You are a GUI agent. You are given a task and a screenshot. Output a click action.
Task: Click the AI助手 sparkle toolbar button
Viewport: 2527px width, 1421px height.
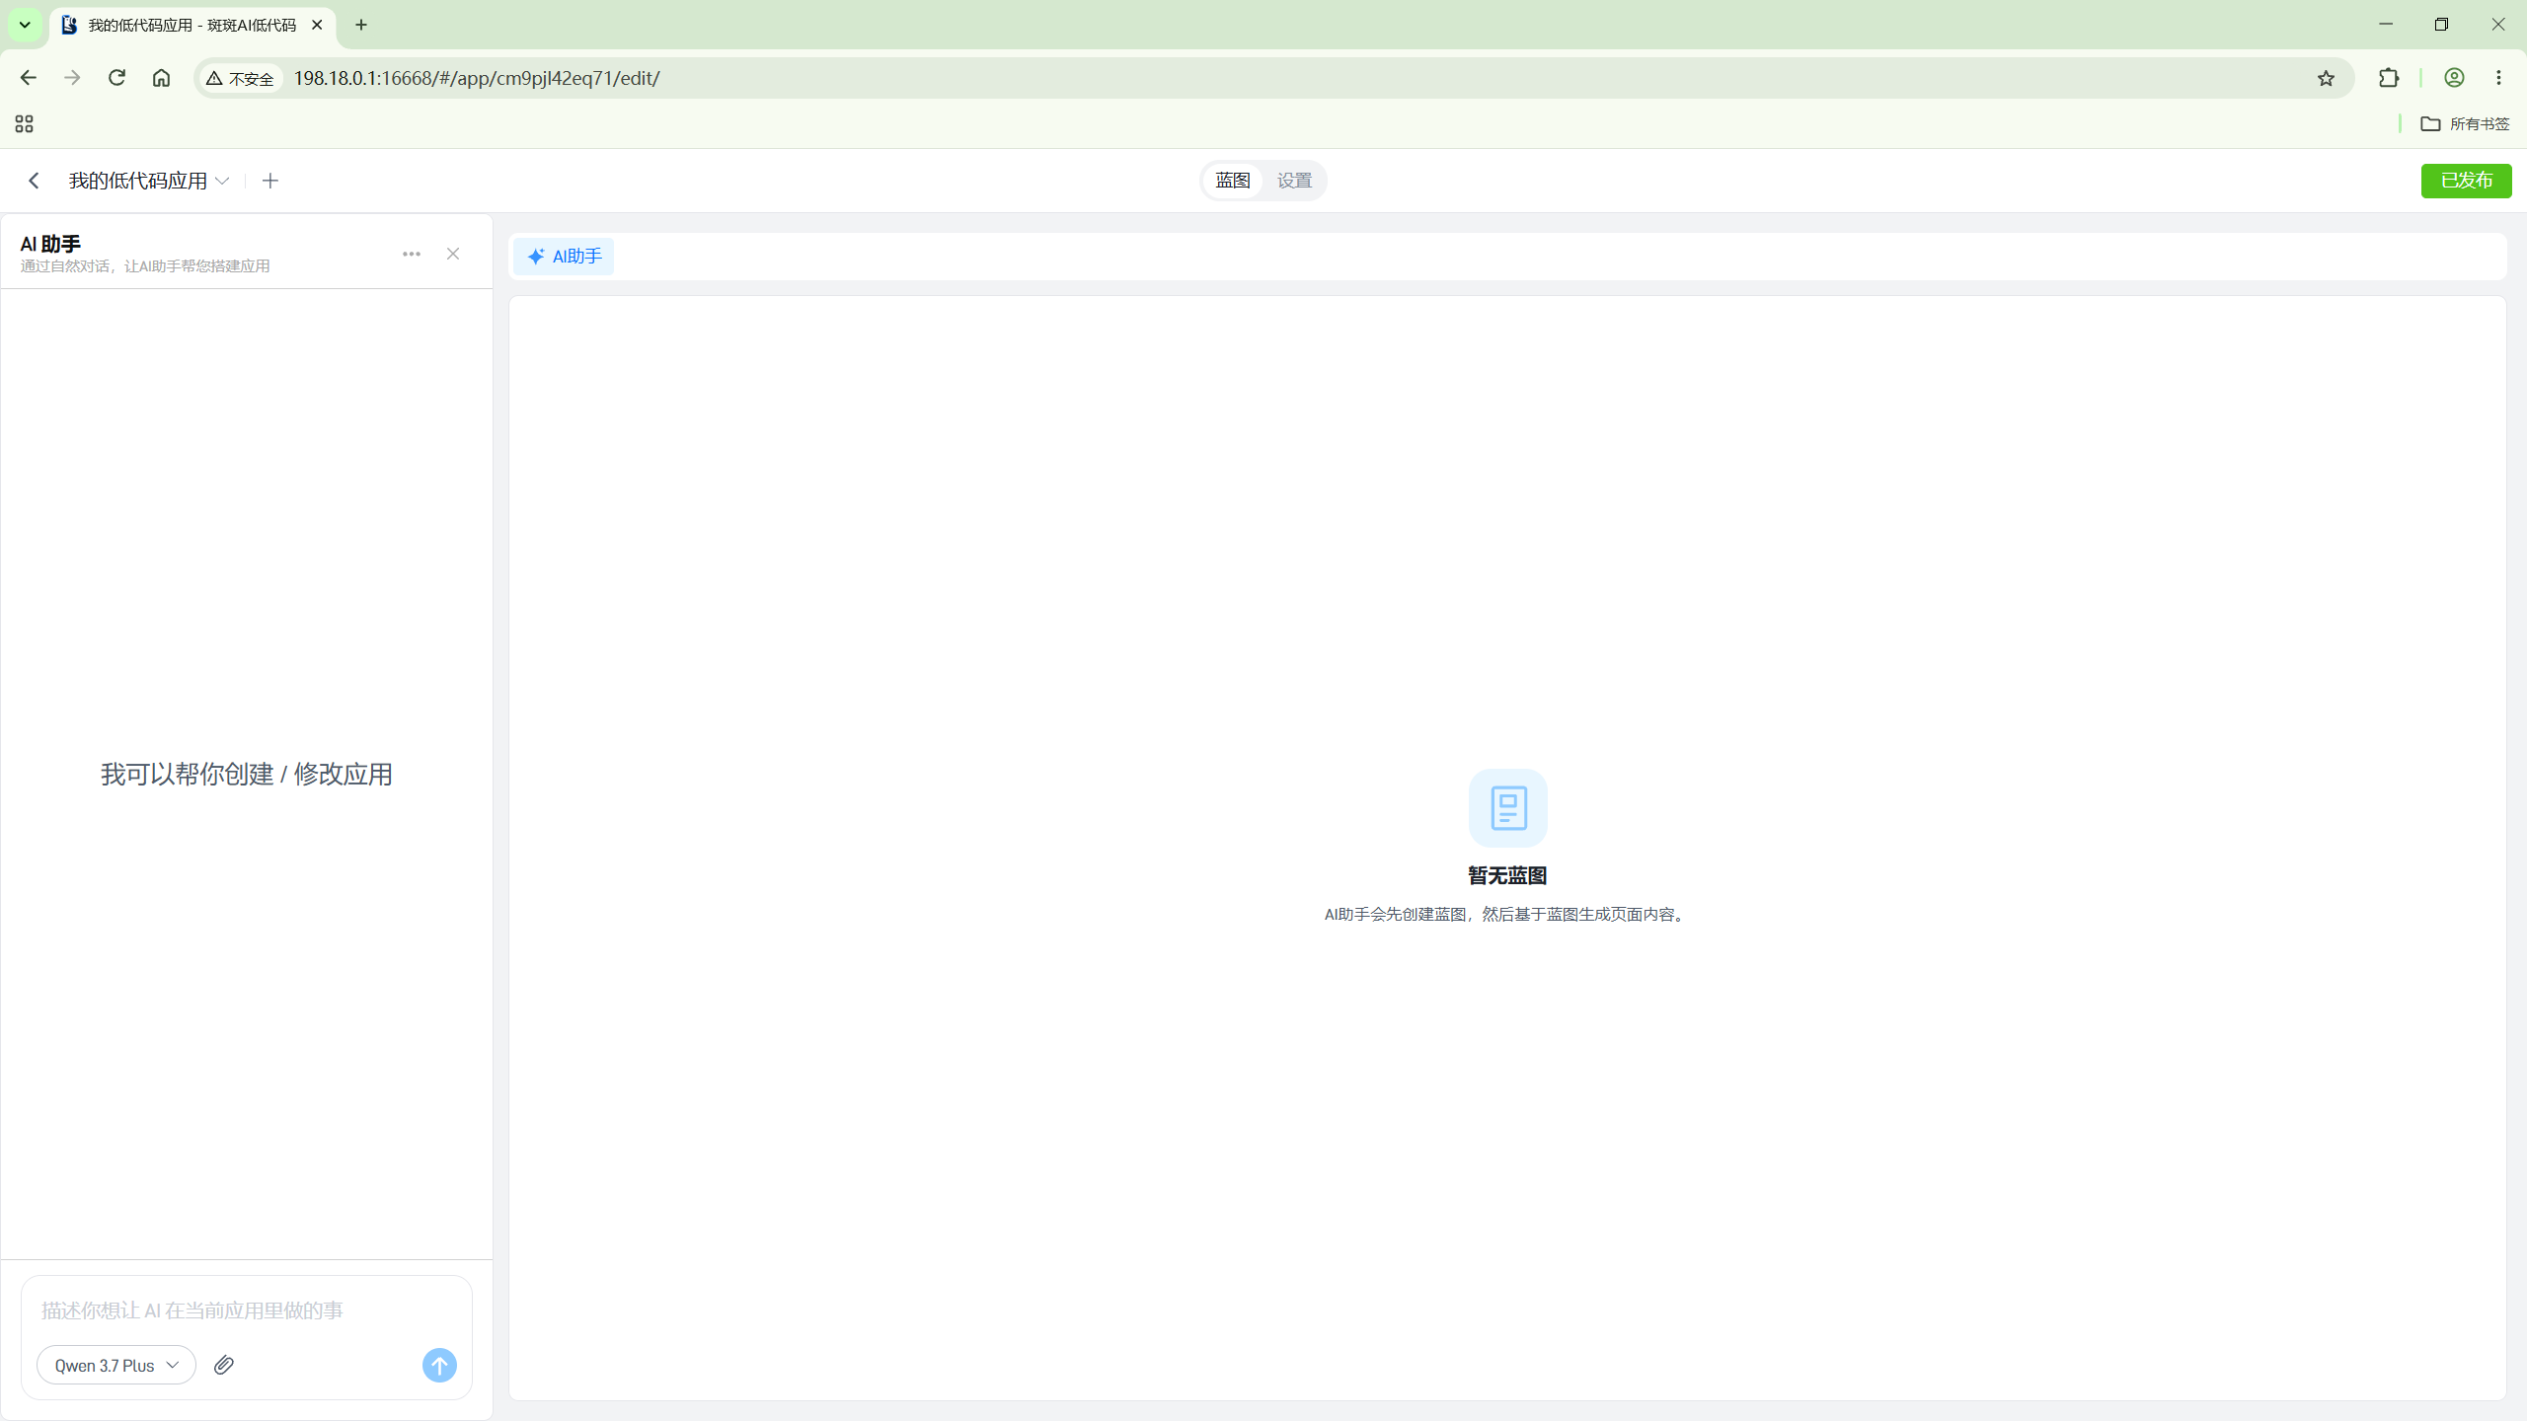coord(564,257)
